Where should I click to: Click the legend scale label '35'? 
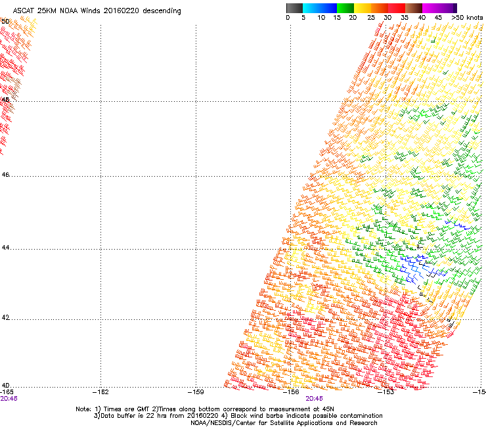(405, 18)
